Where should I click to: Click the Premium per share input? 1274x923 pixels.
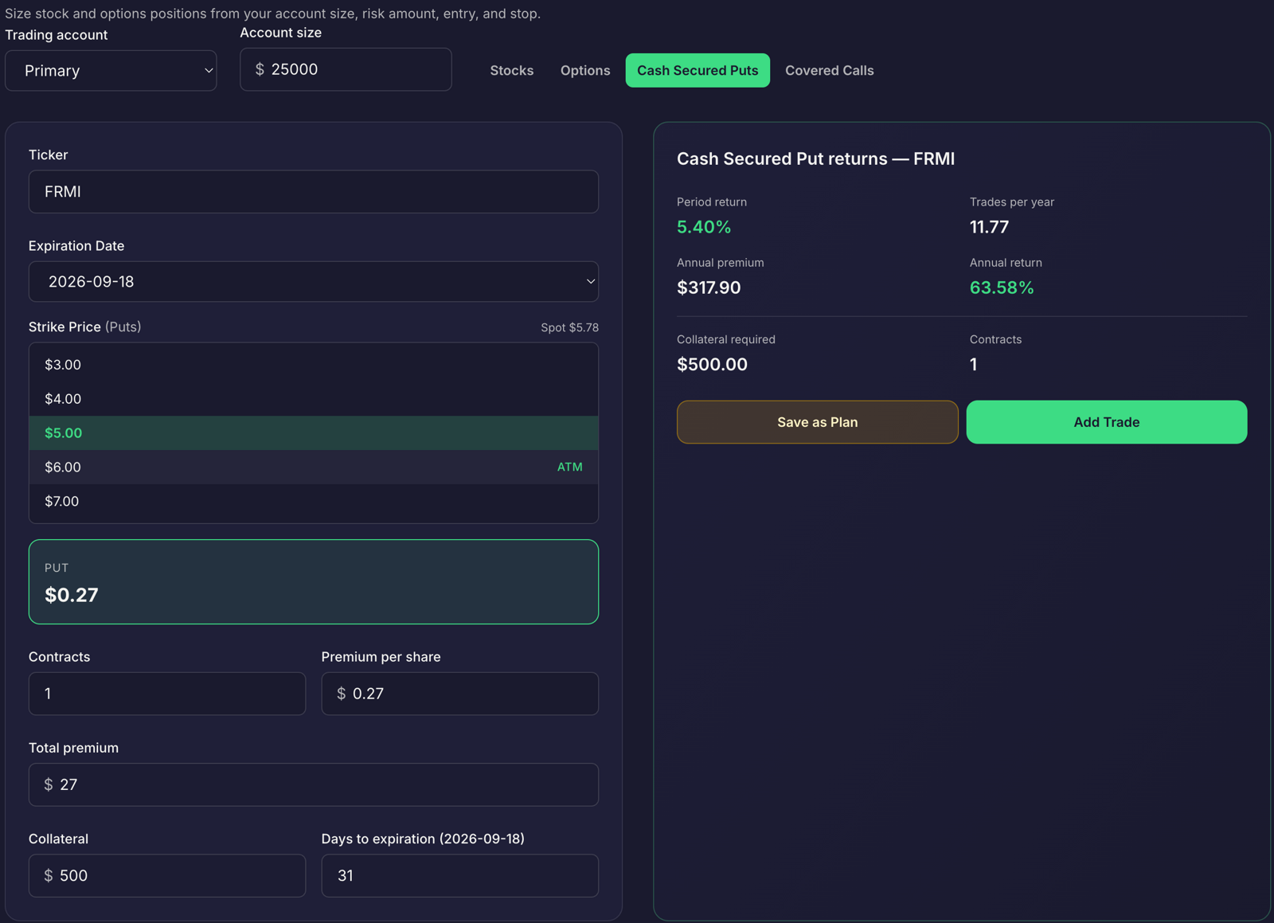[459, 694]
